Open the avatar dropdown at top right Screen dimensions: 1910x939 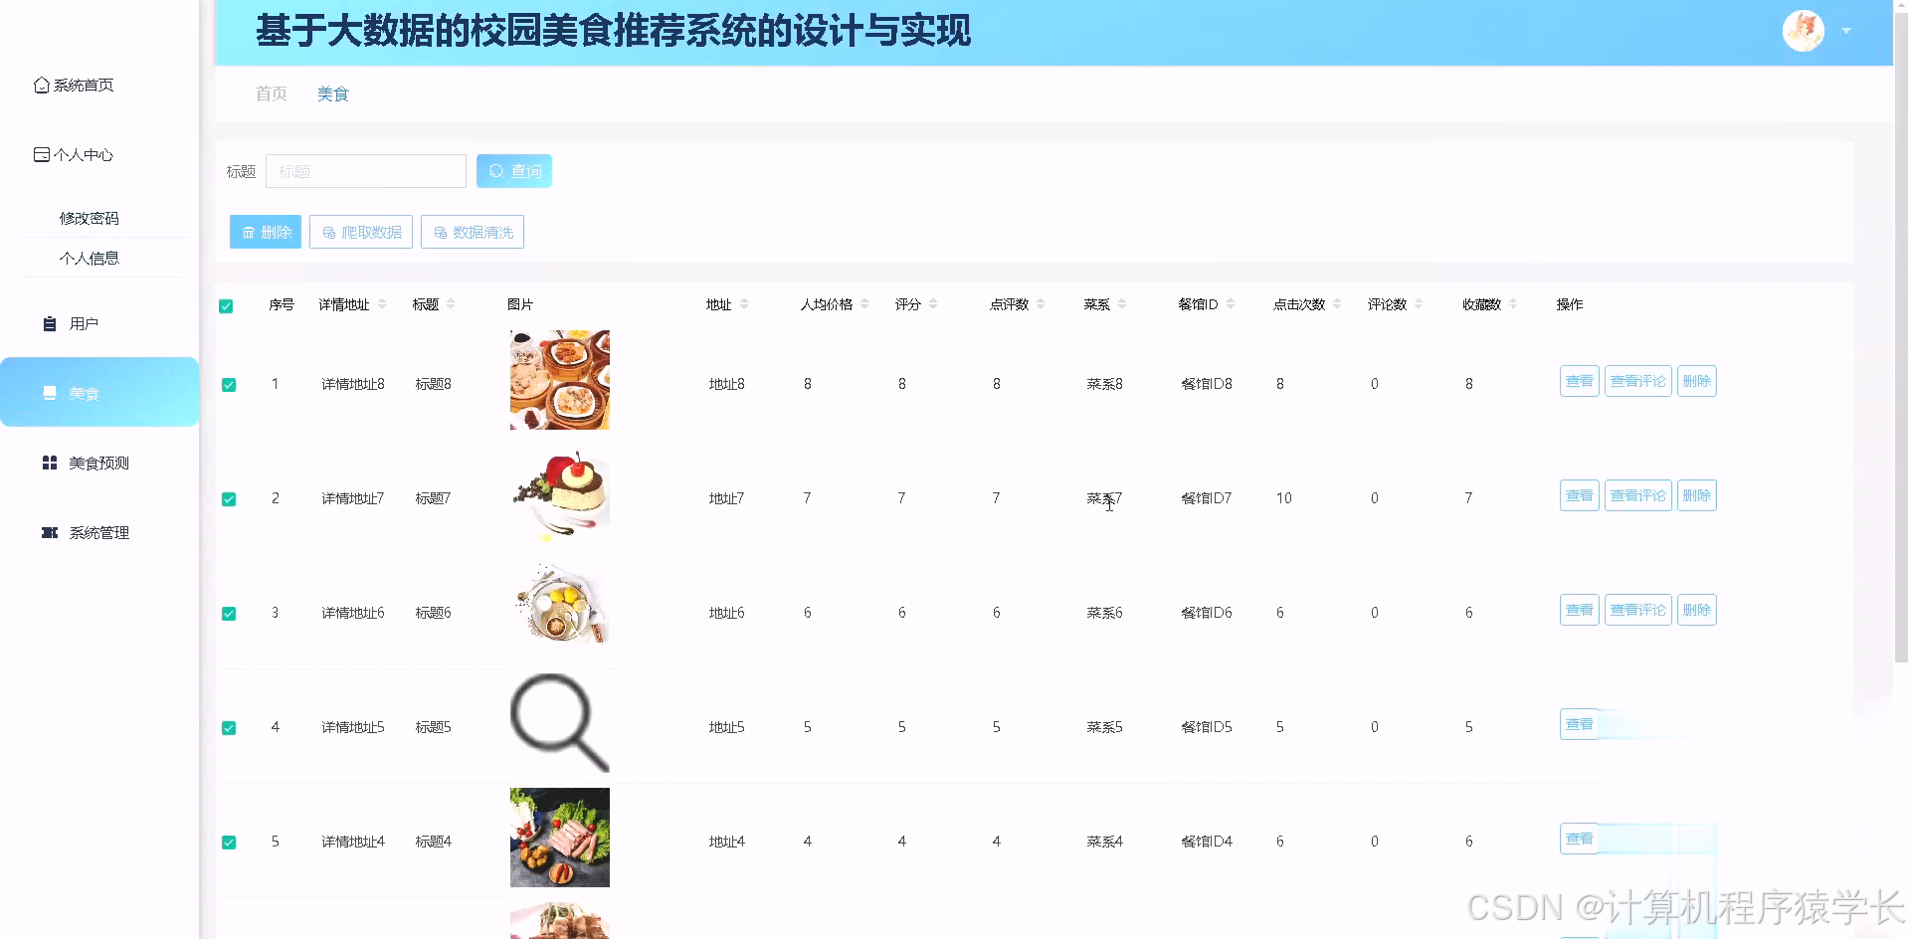pyautogui.click(x=1804, y=31)
